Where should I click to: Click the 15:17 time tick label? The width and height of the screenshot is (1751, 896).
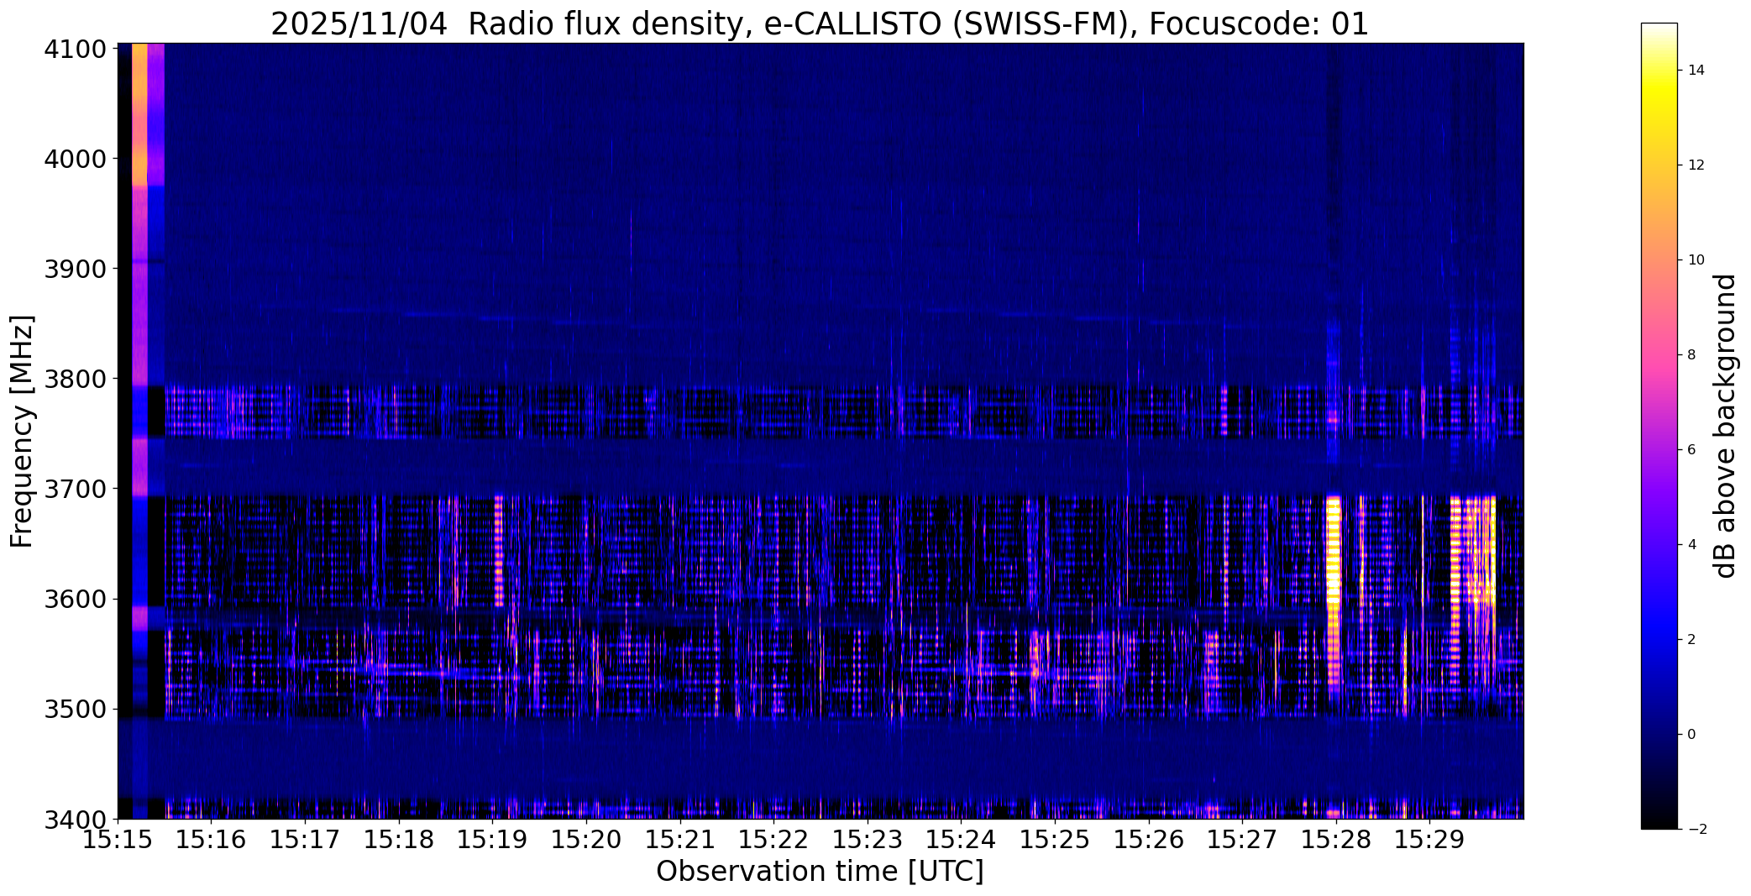pyautogui.click(x=305, y=840)
